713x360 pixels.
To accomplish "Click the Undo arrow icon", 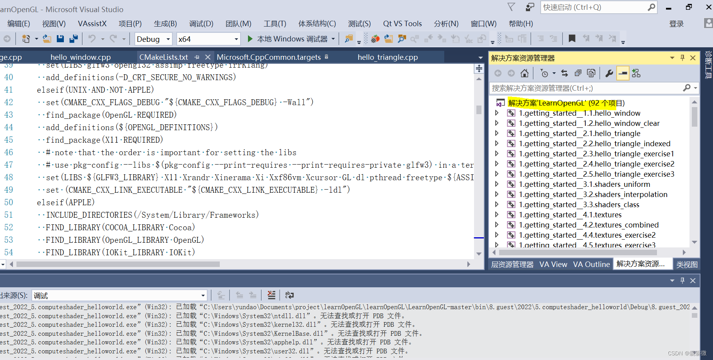I will 92,39.
